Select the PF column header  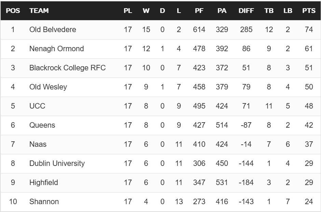pyautogui.click(x=199, y=11)
